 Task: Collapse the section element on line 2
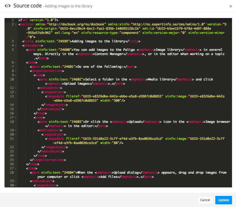[15, 24]
